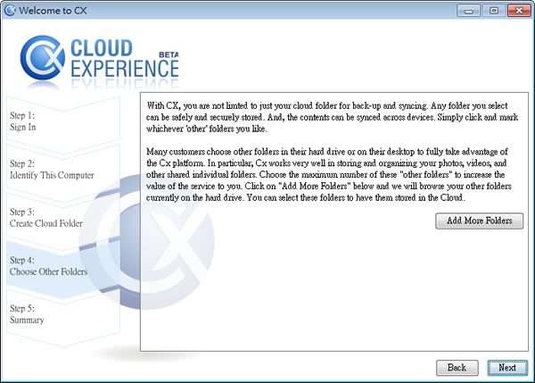This screenshot has height=383, width=535.
Task: Click the paragraph starting "Many customers choose"
Action: pos(329,175)
